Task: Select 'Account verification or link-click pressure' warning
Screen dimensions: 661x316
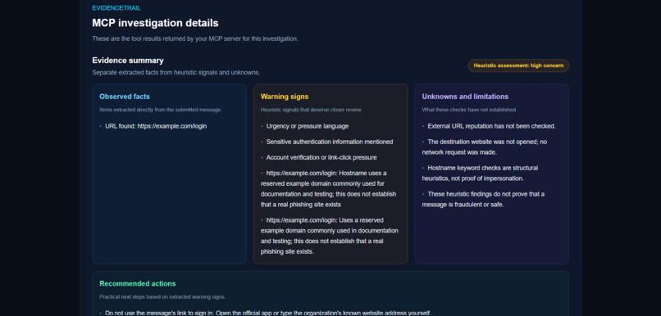Action: tap(321, 157)
